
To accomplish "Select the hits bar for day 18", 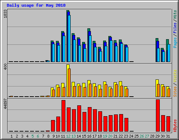I will 99,54.
